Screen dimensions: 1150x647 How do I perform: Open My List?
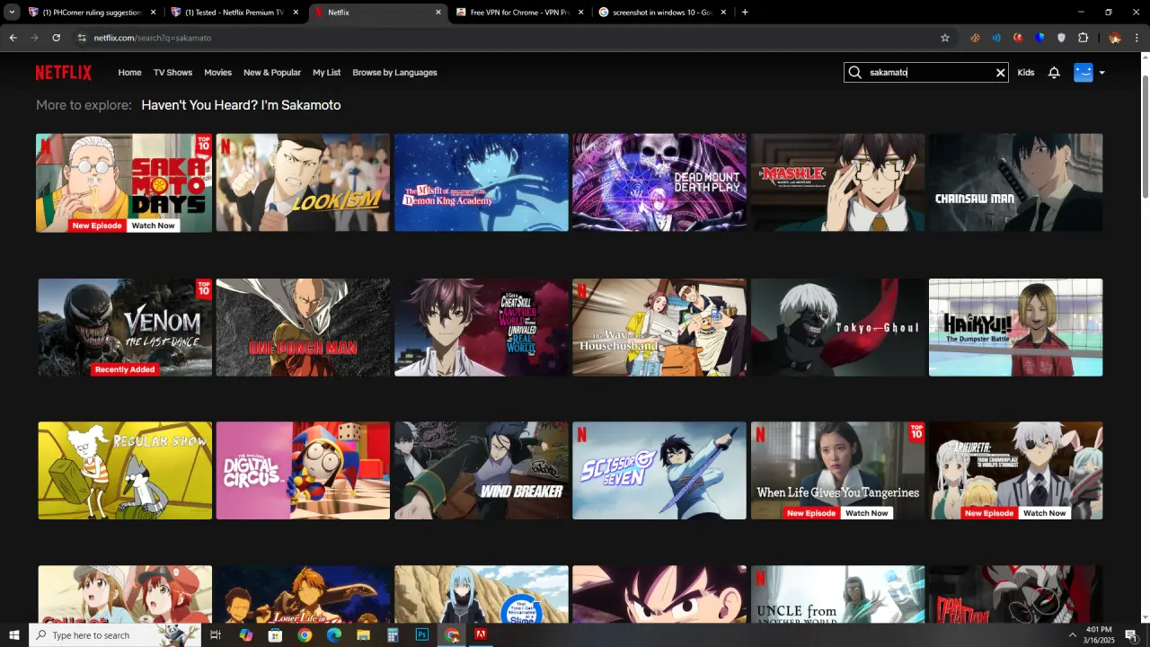pyautogui.click(x=326, y=73)
